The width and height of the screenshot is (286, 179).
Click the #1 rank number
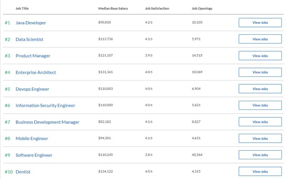tap(7, 23)
